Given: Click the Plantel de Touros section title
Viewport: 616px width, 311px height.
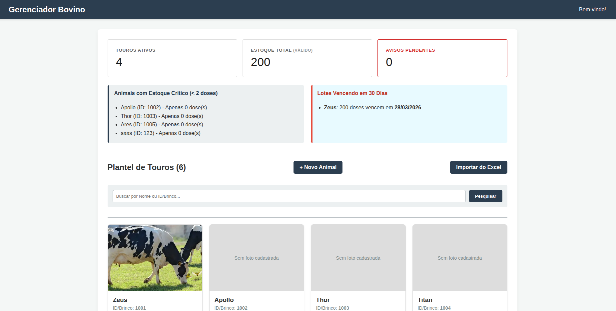Looking at the screenshot, I should point(146,167).
